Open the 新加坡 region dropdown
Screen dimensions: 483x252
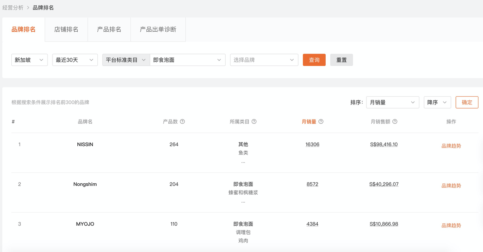pyautogui.click(x=29, y=60)
